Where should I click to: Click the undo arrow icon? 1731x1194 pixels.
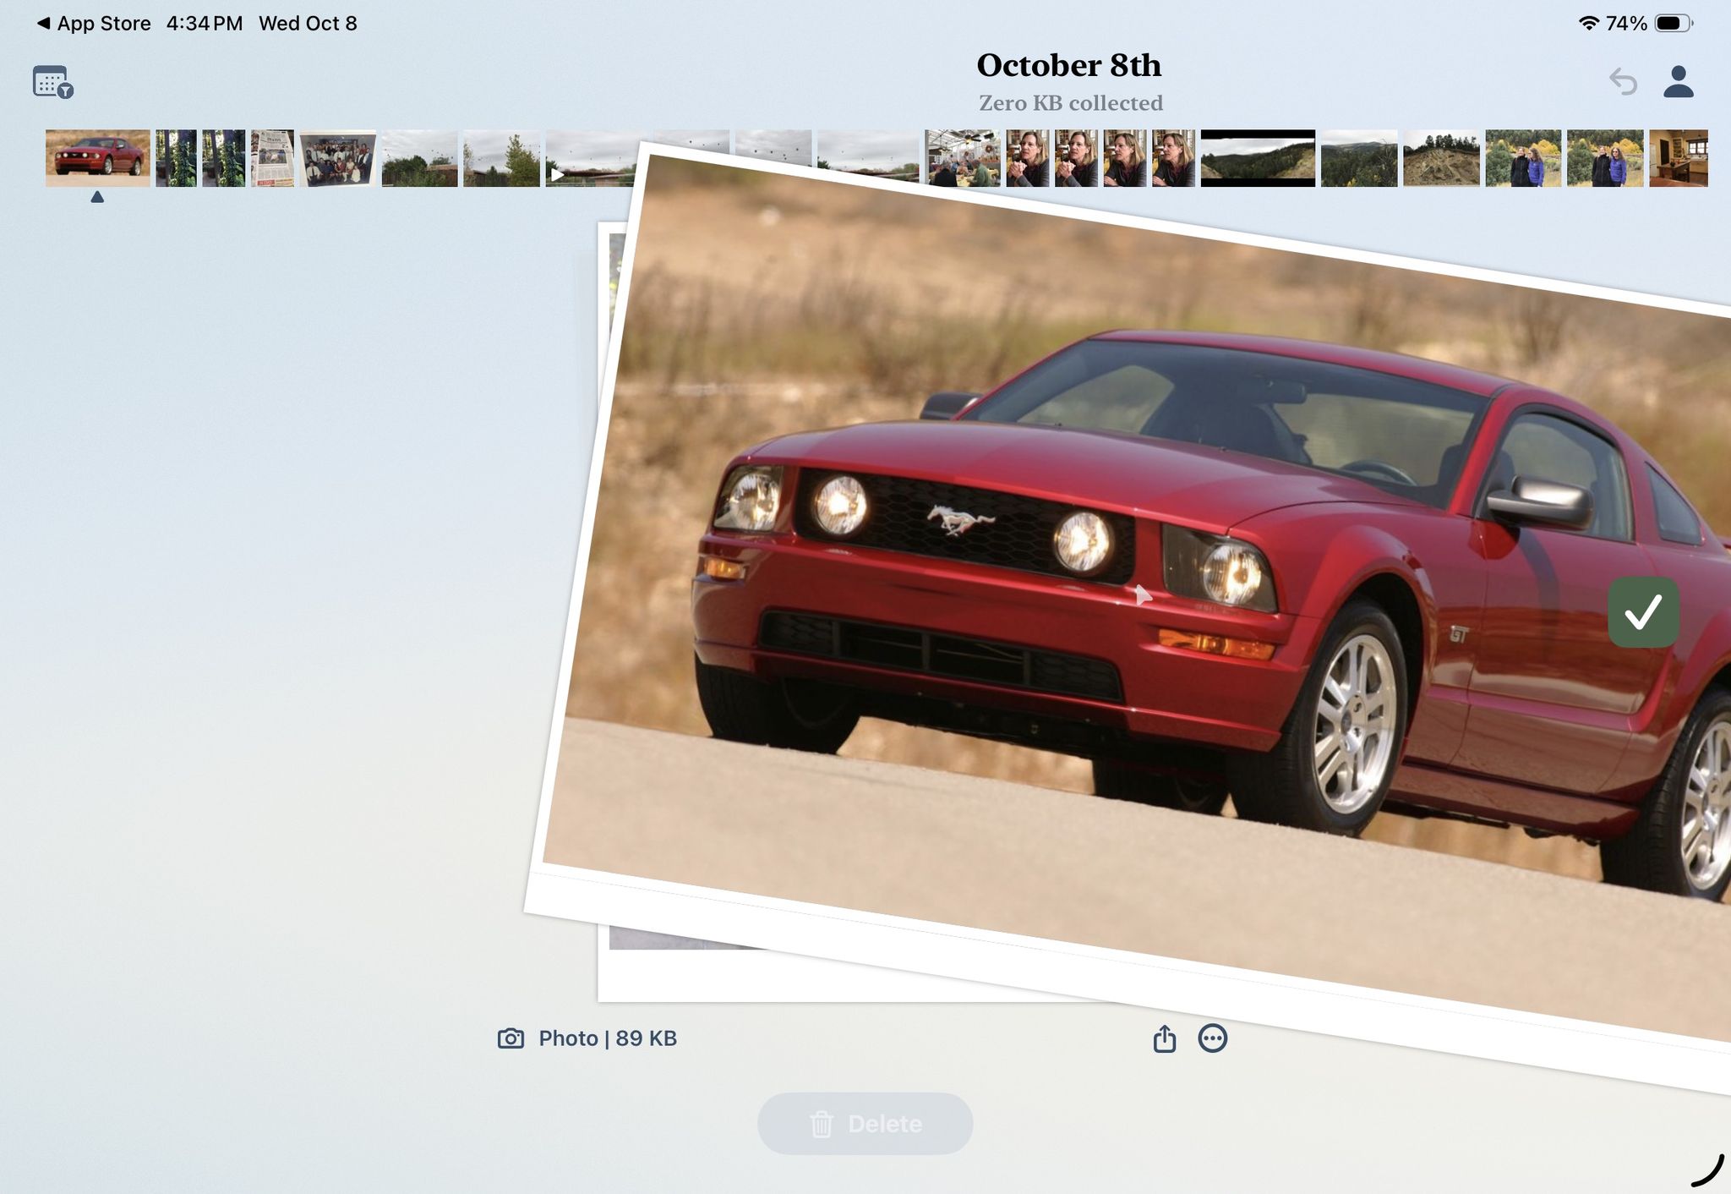click(1623, 82)
